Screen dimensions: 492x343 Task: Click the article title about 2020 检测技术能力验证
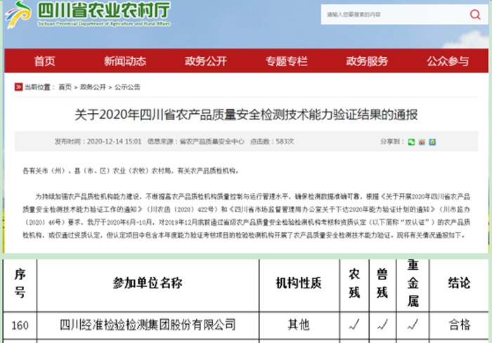246,114
